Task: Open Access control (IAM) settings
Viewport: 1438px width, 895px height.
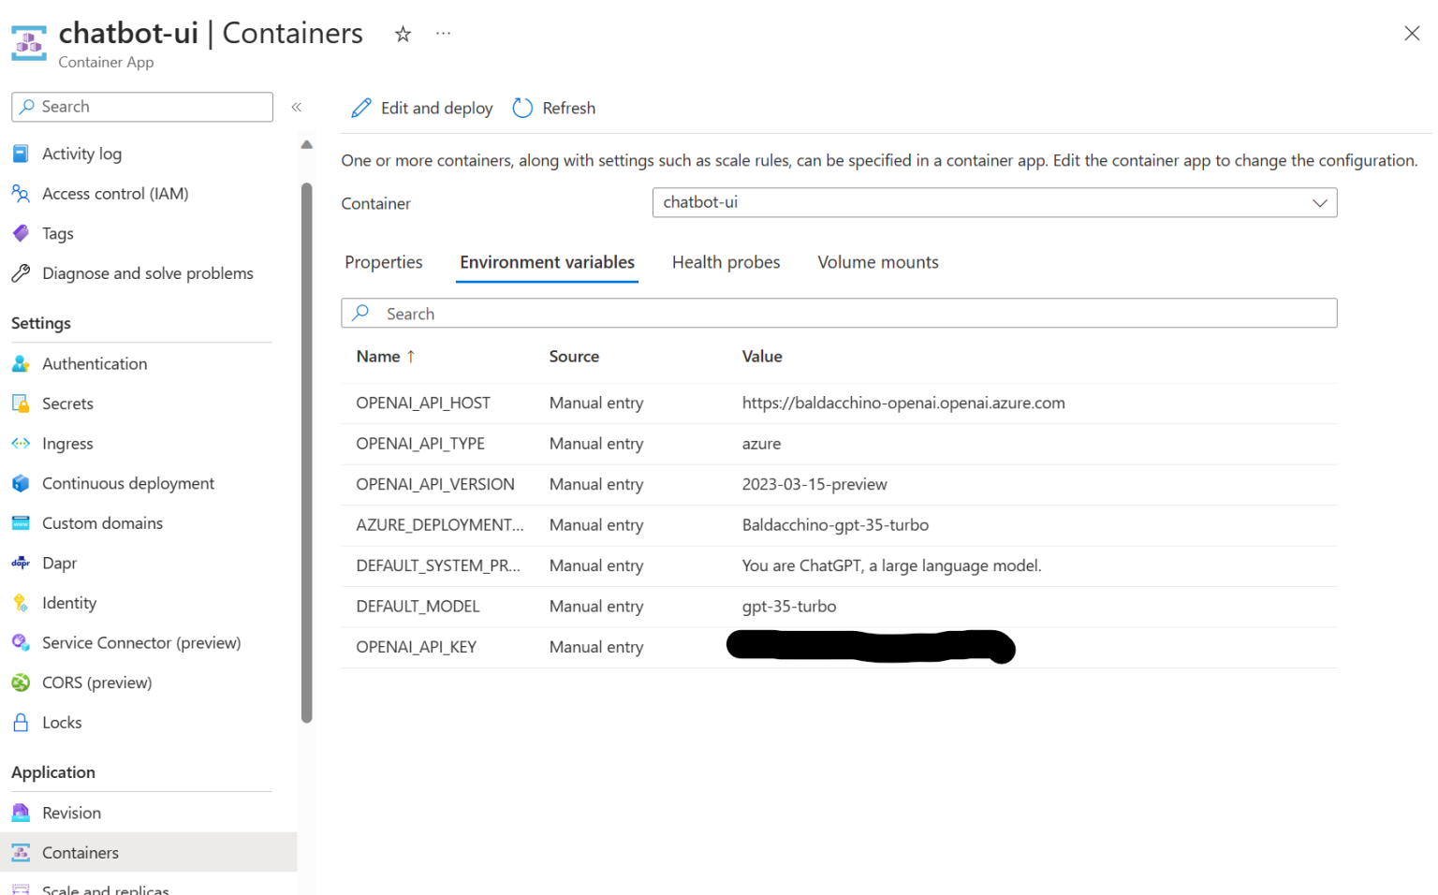Action: (21, 193)
